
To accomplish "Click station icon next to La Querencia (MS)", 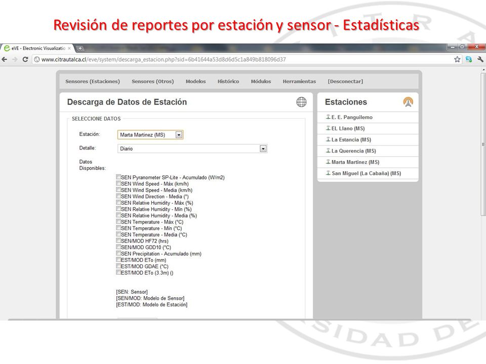I will [328, 151].
